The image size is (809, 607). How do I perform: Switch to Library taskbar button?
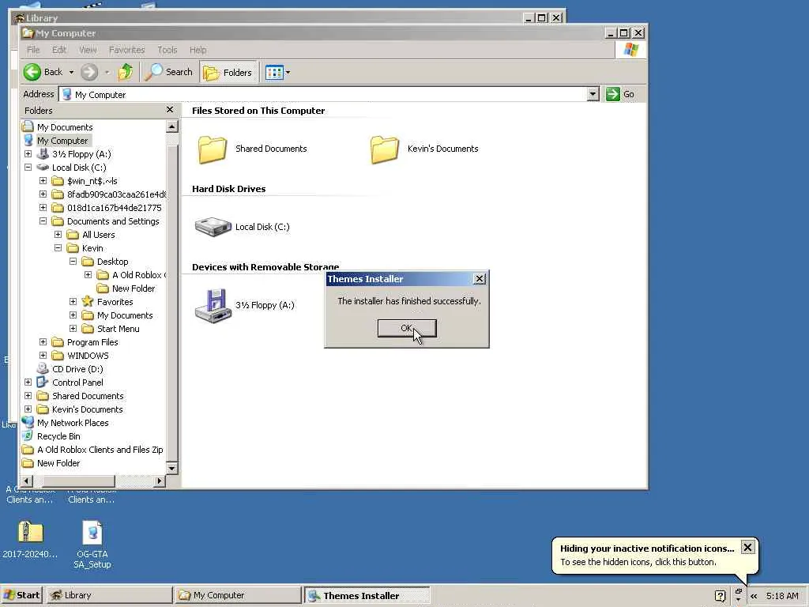pos(109,595)
